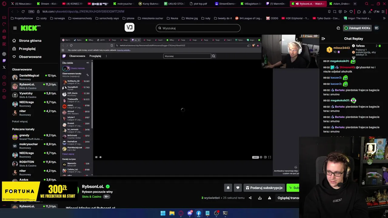Open Nauka bookmark folder
The width and height of the screenshot is (388, 218).
tap(172, 18)
